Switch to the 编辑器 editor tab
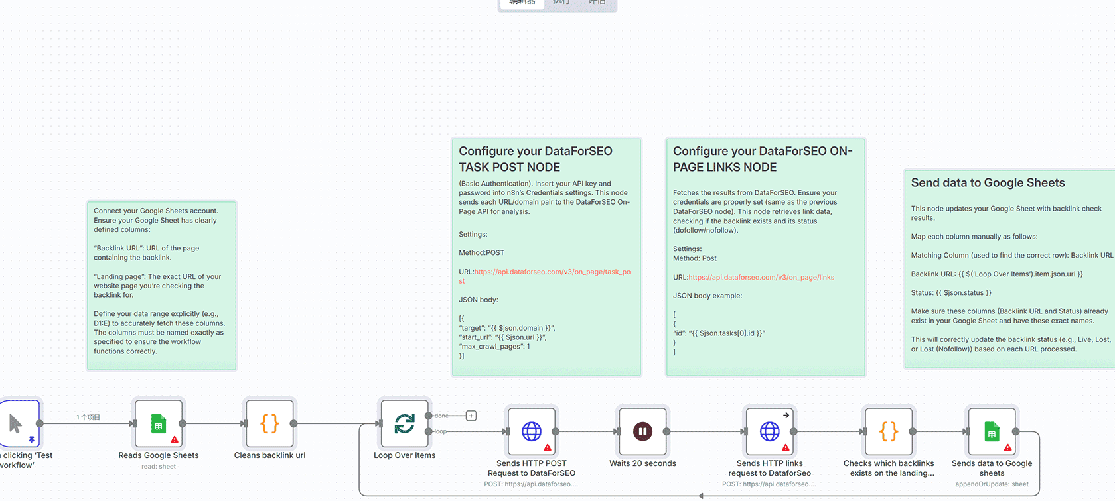 [522, 3]
